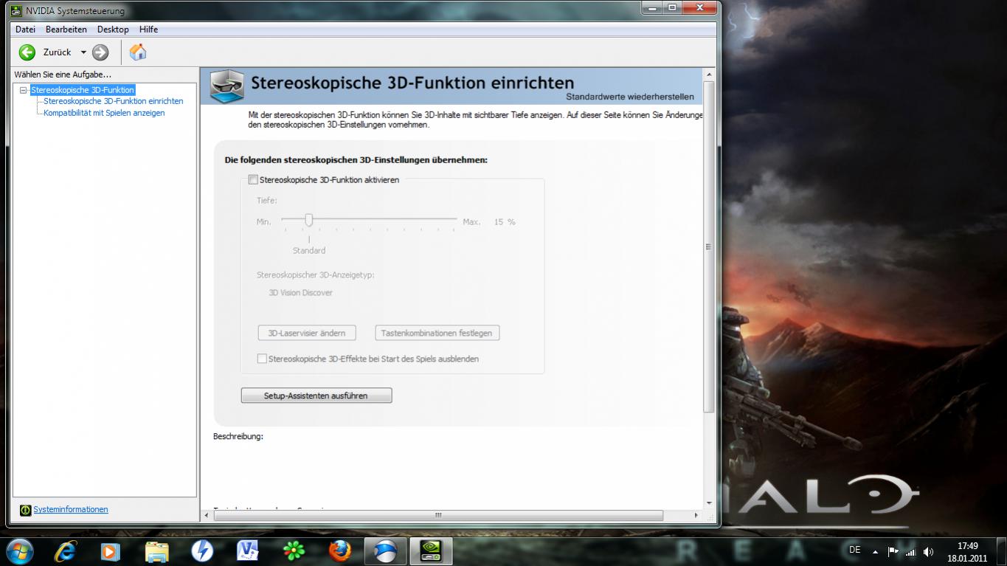Toggle 3D-Effekte bei Start ausblenden checkbox
The image size is (1007, 566).
coord(262,359)
